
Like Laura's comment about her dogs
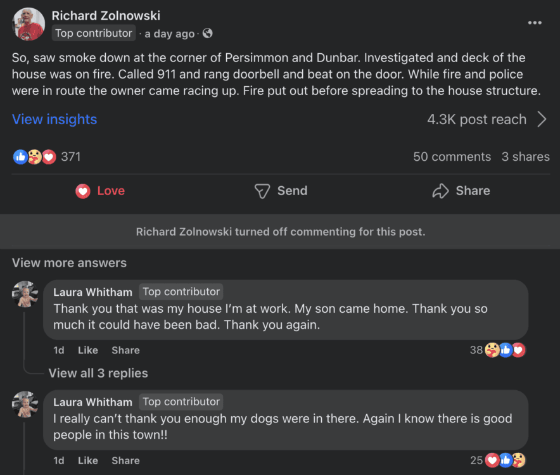click(88, 460)
